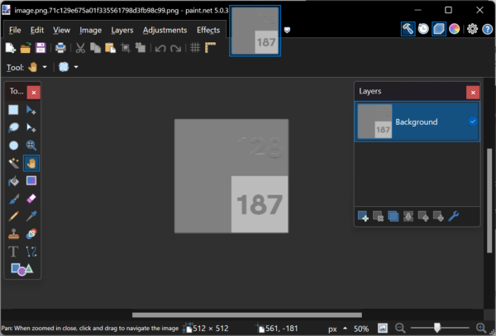Click the New file icon
Image resolution: width=496 pixels, height=336 pixels.
(x=11, y=48)
